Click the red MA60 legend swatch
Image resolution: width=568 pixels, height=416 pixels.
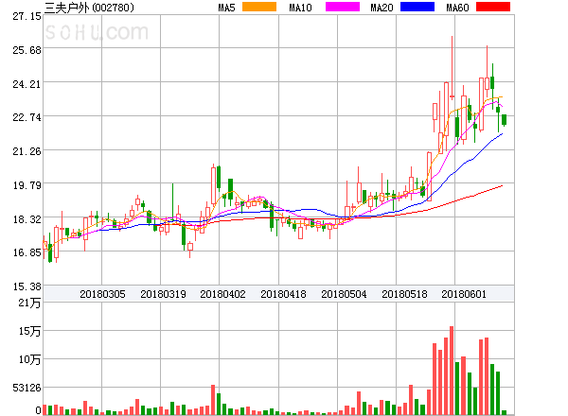tap(493, 7)
